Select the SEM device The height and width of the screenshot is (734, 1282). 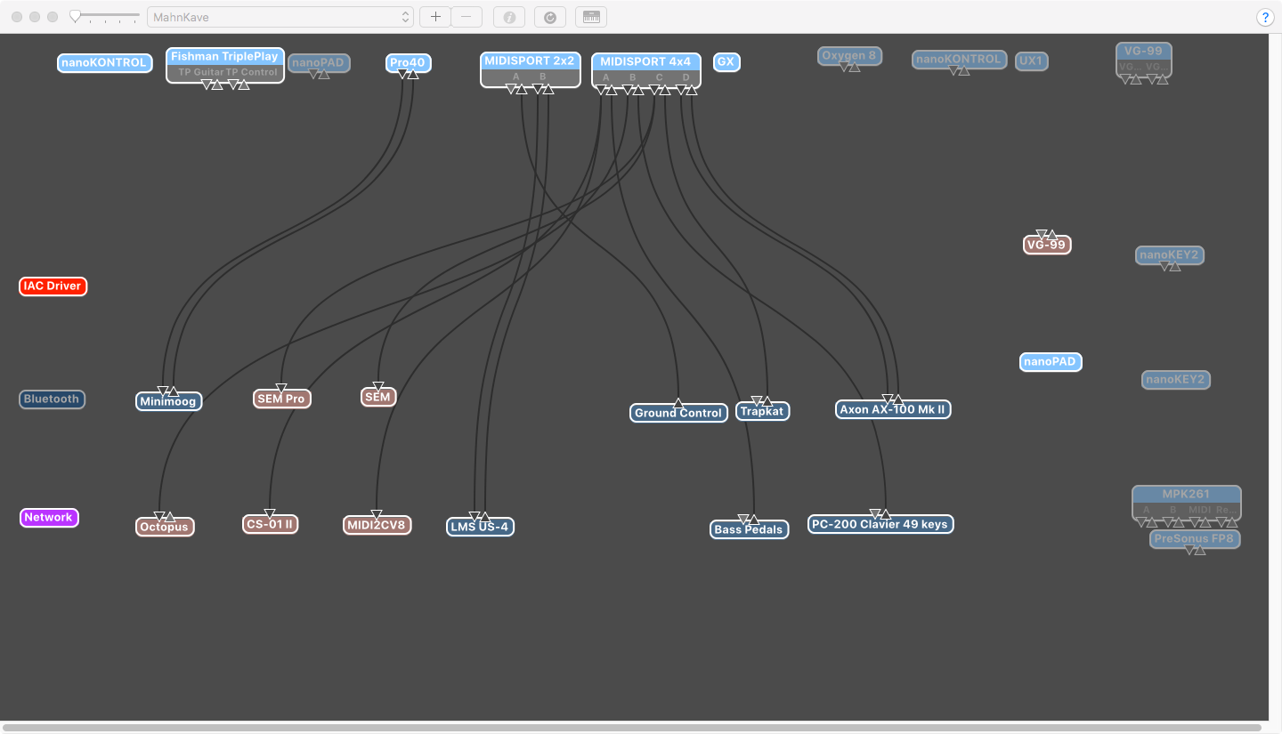(378, 397)
